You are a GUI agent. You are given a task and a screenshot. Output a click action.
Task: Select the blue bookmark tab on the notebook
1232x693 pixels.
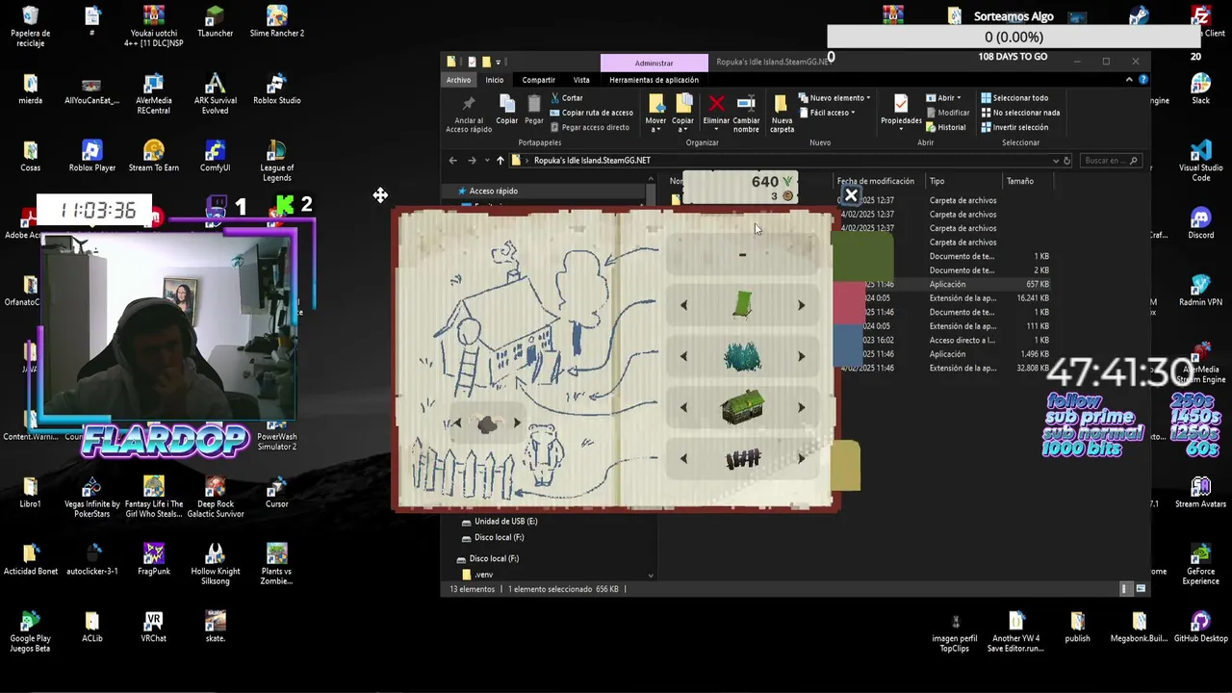click(x=849, y=346)
